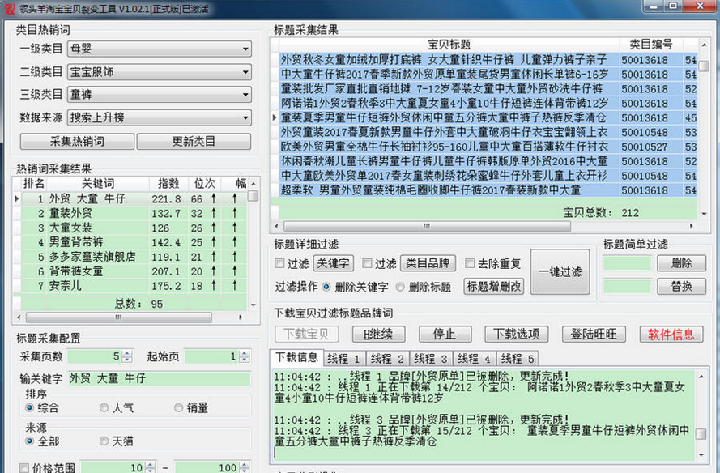Click the 更新类目 button
The height and width of the screenshot is (473, 720).
click(194, 141)
